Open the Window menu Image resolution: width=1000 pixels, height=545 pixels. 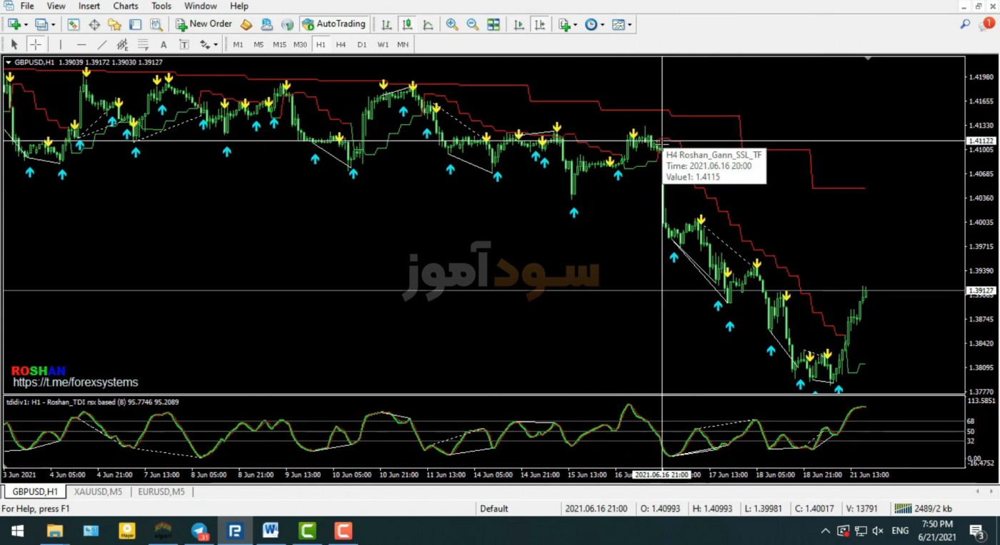pyautogui.click(x=200, y=6)
